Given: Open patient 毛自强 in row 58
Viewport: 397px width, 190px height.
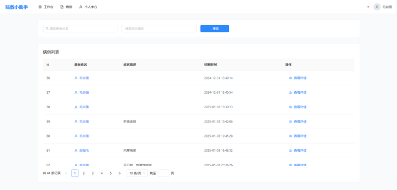Looking at the screenshot, I should point(84,107).
